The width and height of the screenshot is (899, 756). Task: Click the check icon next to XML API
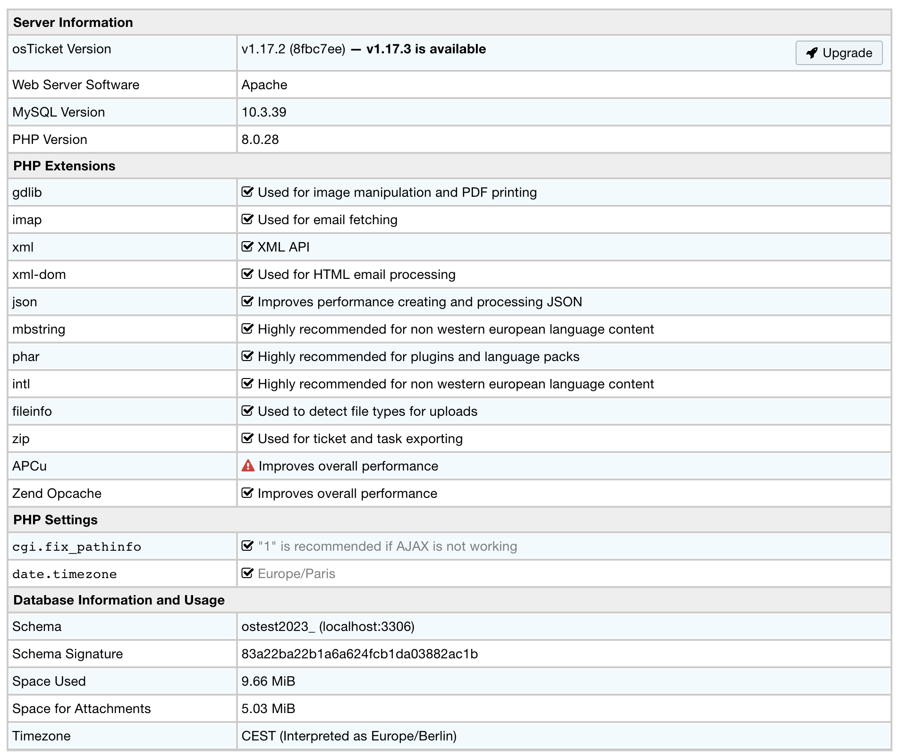coord(247,247)
